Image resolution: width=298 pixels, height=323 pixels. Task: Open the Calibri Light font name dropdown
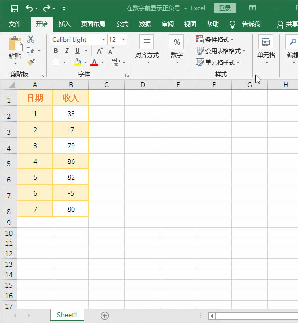[x=103, y=40]
